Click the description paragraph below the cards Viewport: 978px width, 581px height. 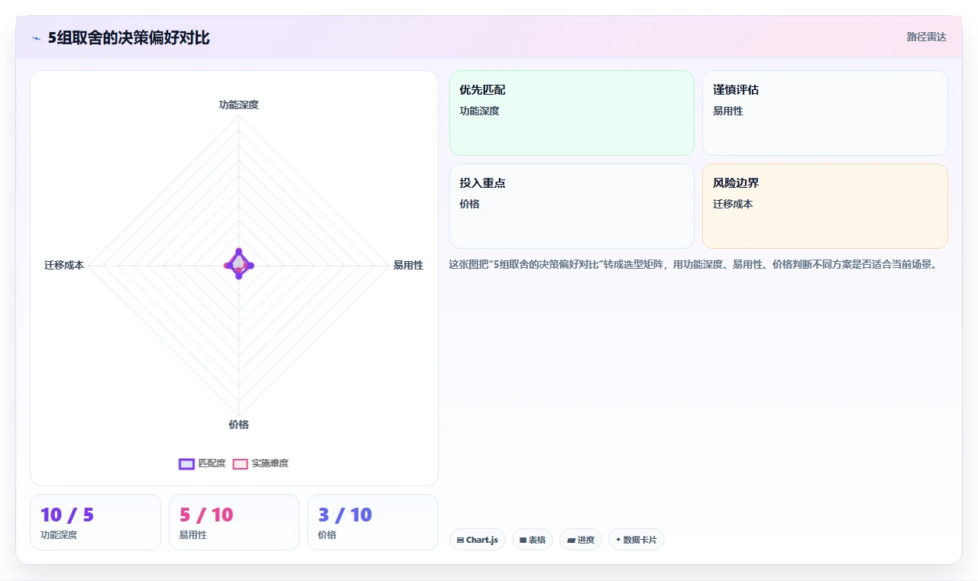693,265
